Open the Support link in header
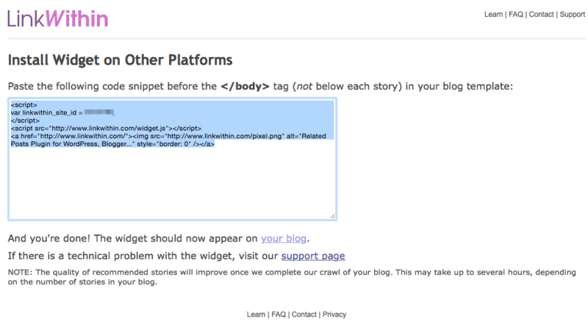This screenshot has width=588, height=329. (x=573, y=14)
